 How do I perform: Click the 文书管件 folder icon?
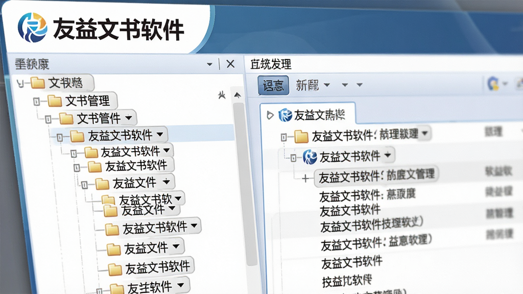[66, 118]
